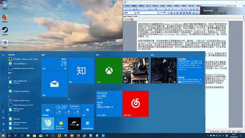Open the Microsoft Store tile
The height and width of the screenshot is (138, 245).
164,70
